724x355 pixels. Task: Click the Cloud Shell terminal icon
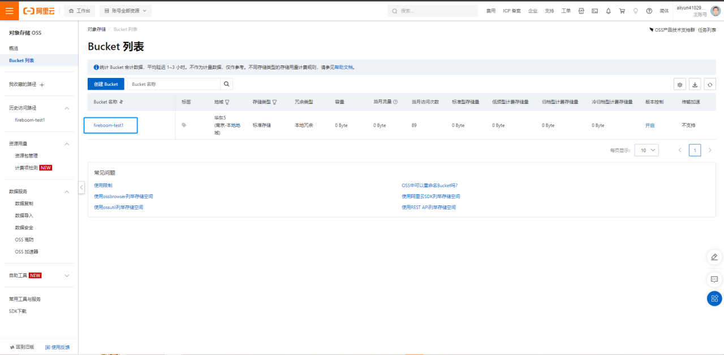[x=594, y=11]
